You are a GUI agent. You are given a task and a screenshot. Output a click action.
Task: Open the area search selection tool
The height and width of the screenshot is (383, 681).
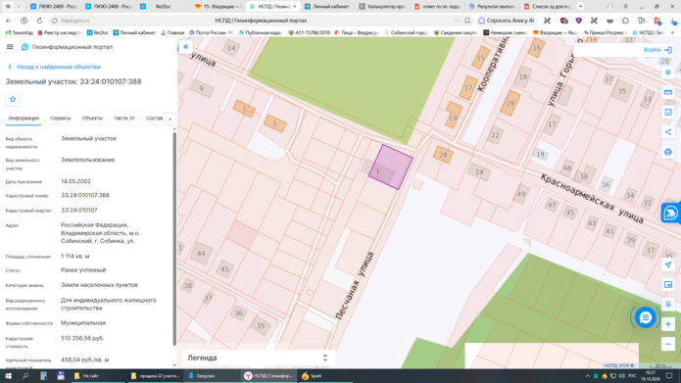668,113
